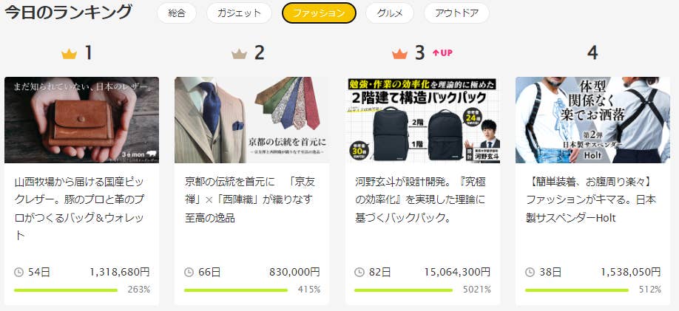Open the Holt suspender project image
Viewport: 679px width, 311px height.
pyautogui.click(x=592, y=120)
